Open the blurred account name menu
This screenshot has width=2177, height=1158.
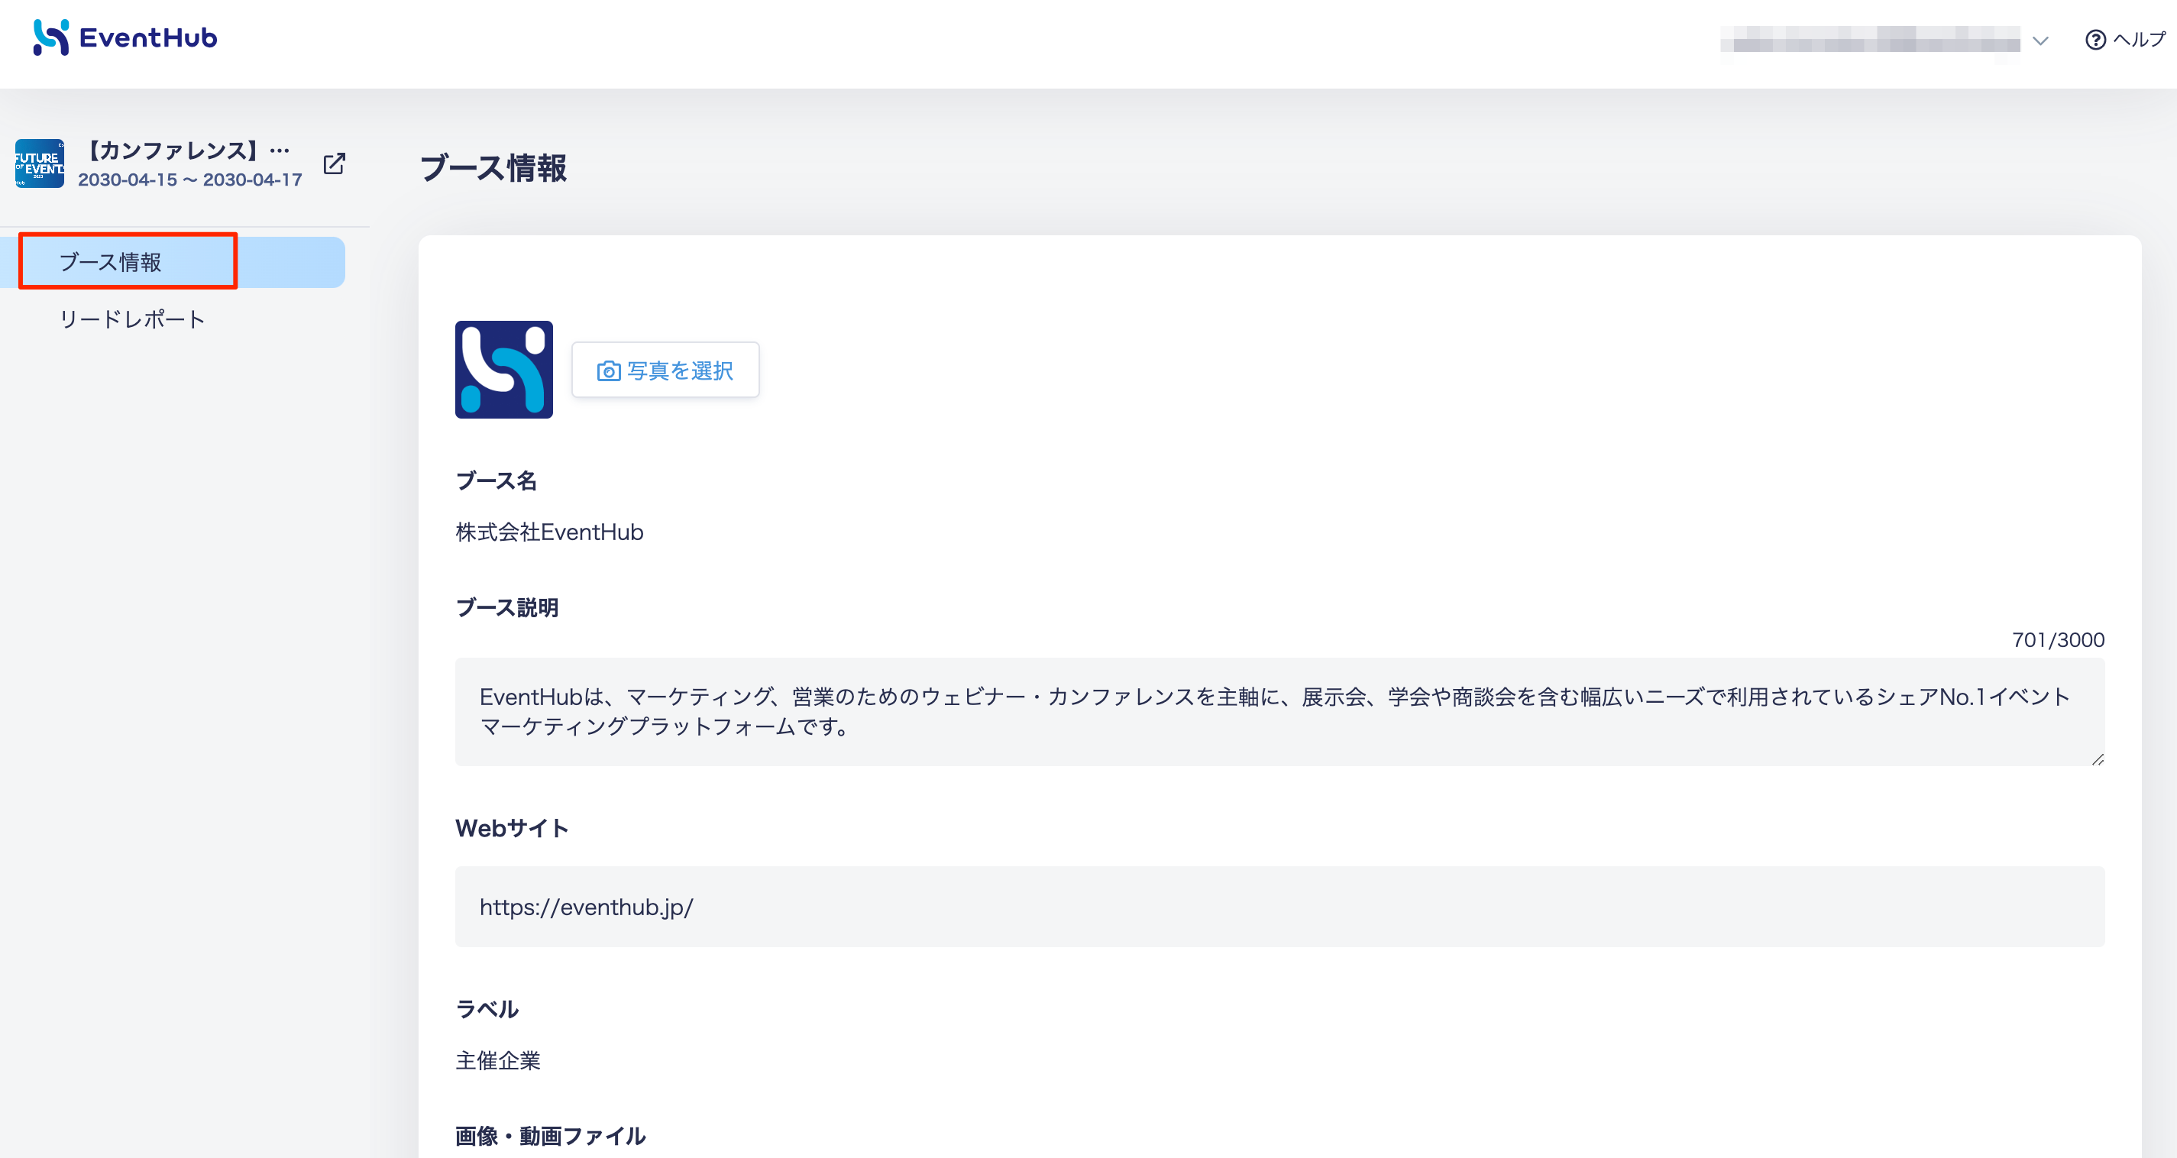pyautogui.click(x=1869, y=40)
